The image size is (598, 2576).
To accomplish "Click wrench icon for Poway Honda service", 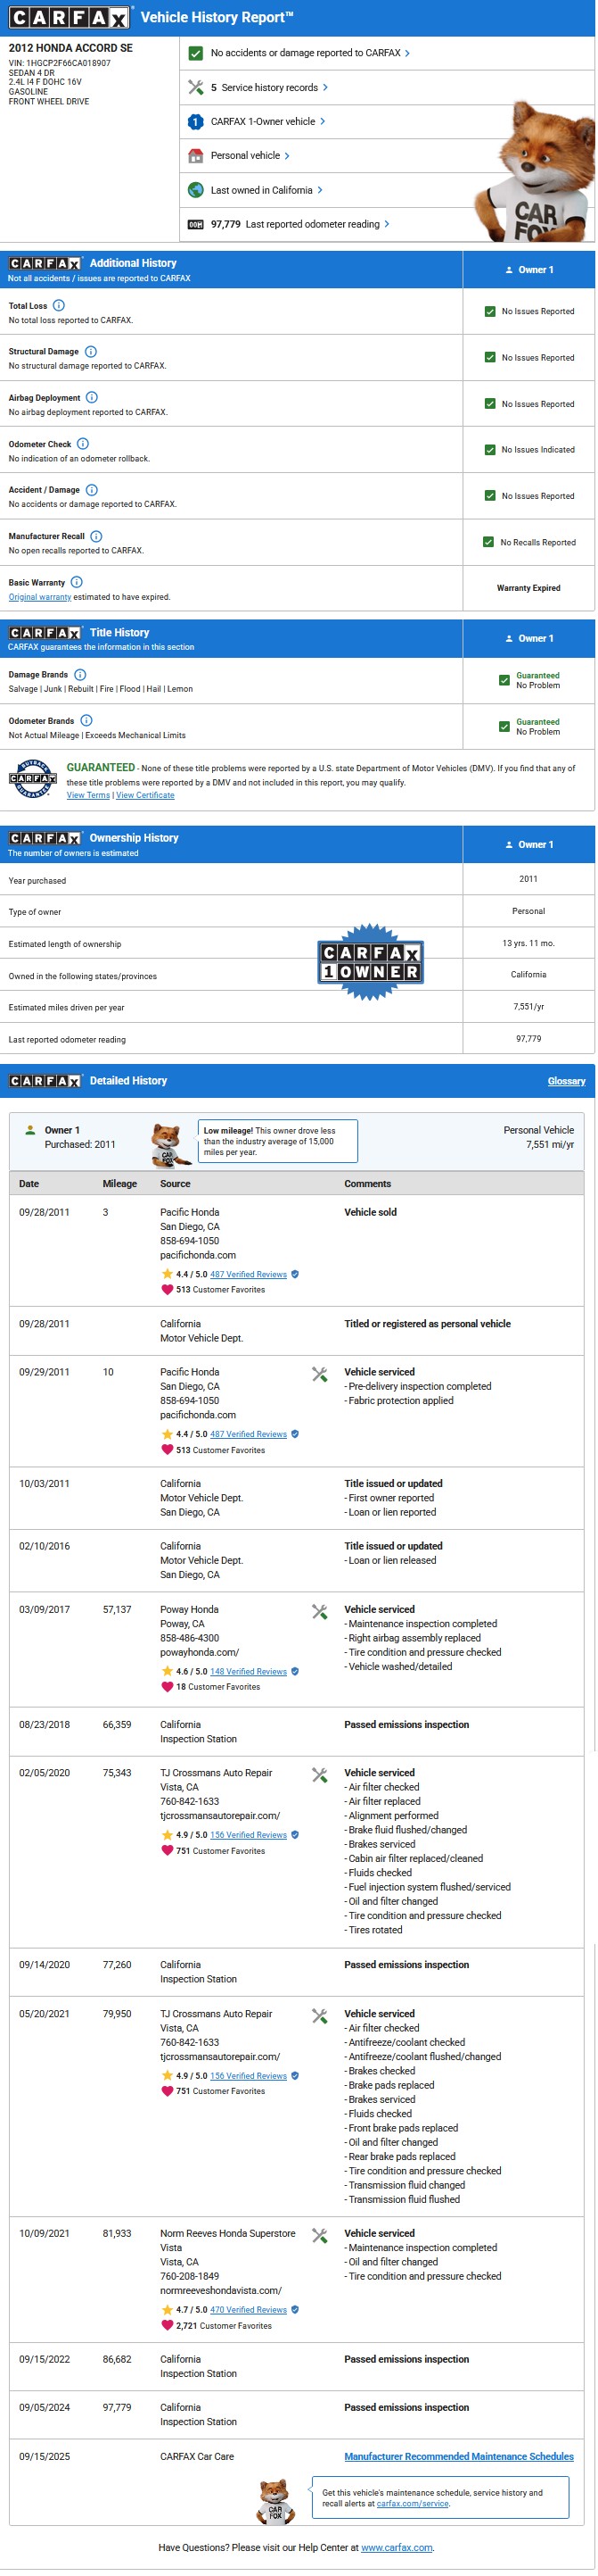I will 319,1611.
